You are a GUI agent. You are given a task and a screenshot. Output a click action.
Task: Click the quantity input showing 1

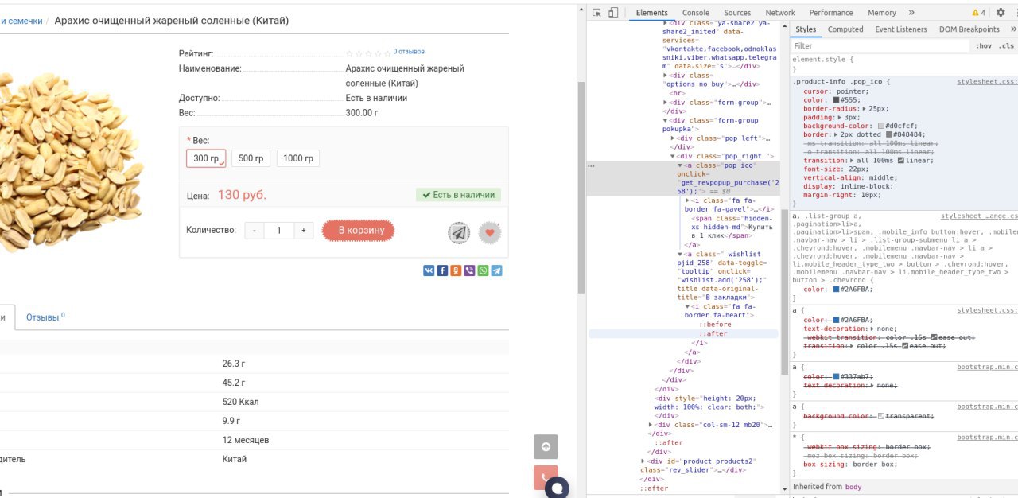[x=278, y=231]
